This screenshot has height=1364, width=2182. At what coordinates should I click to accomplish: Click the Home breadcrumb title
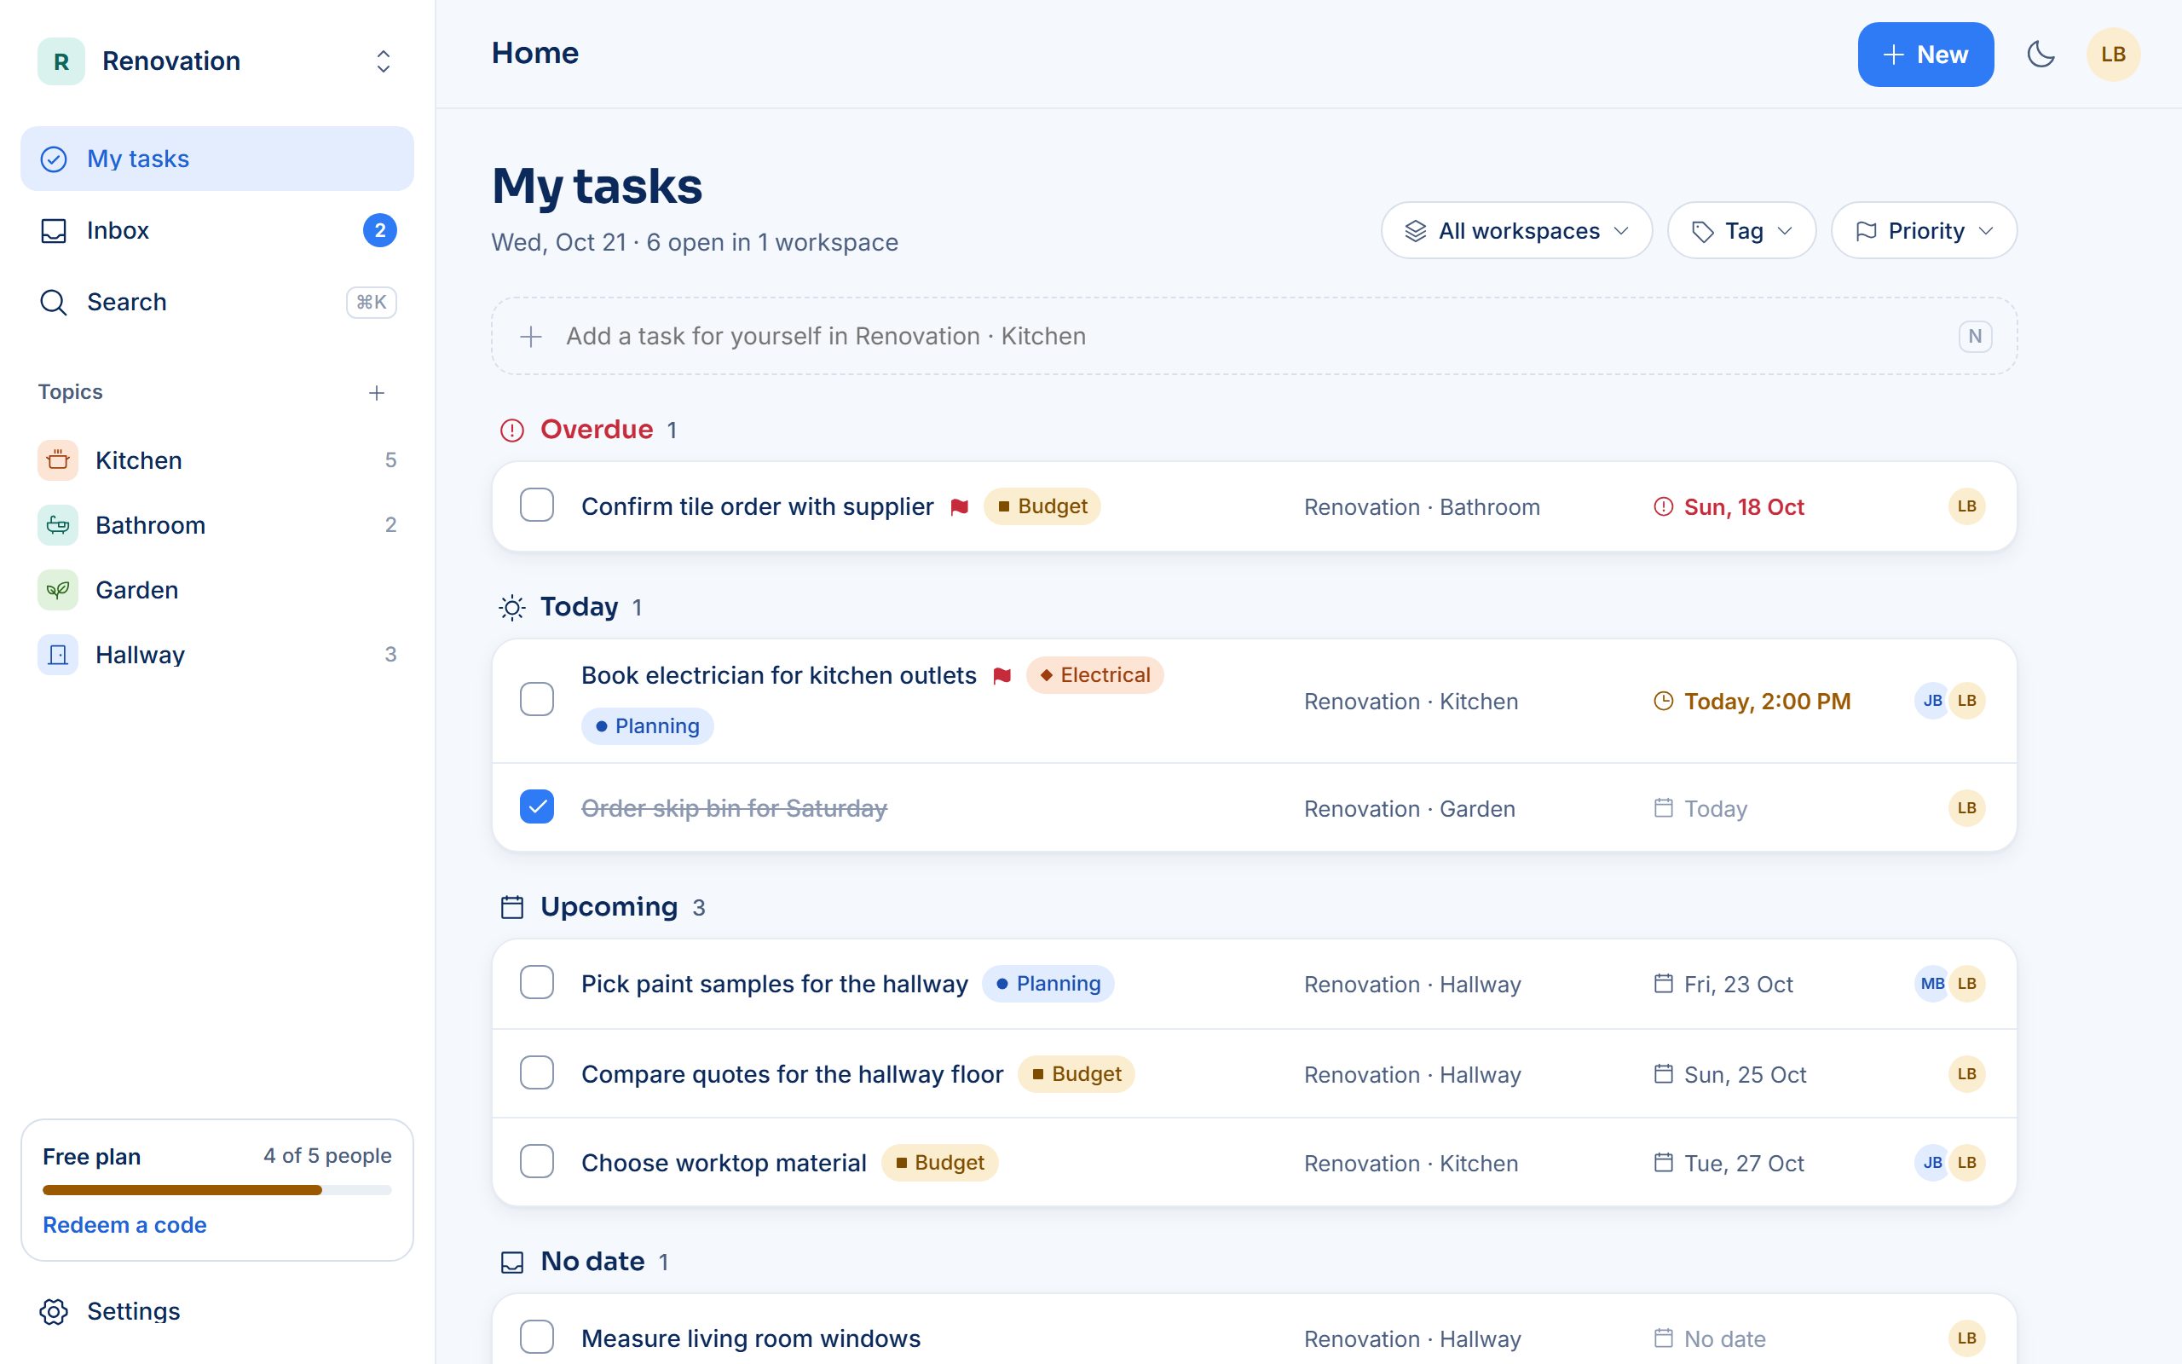click(x=534, y=53)
